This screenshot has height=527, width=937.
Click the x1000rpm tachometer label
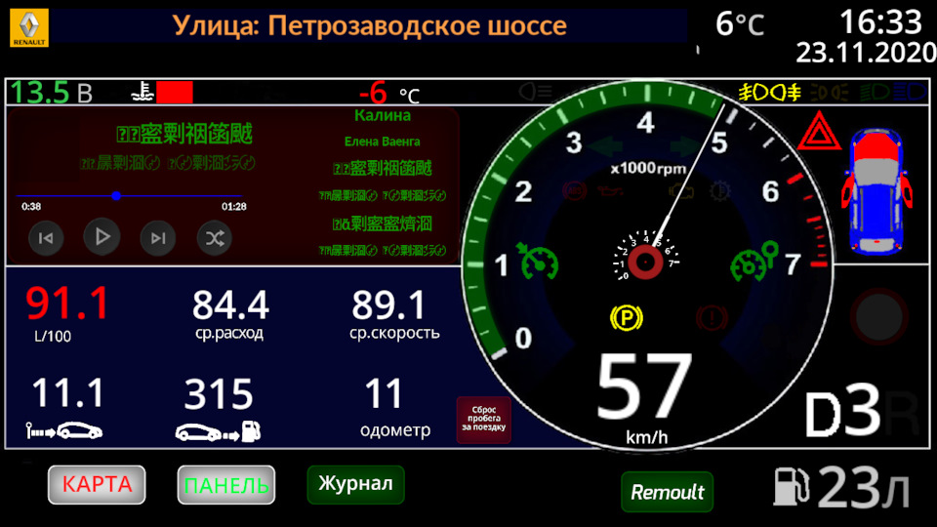pyautogui.click(x=648, y=169)
